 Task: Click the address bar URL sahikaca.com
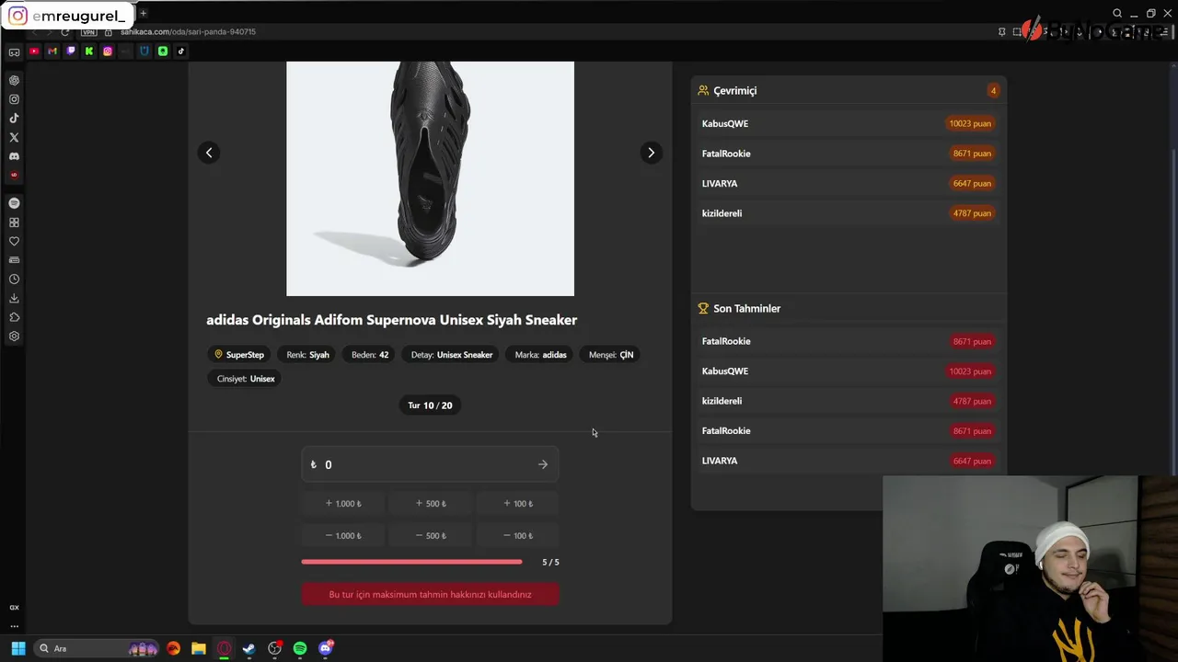(188, 32)
